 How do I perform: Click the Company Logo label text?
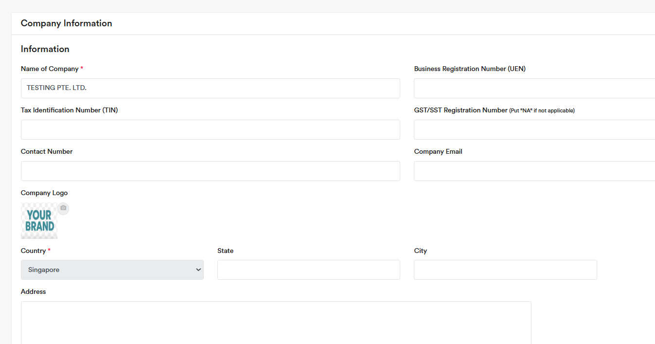(44, 193)
